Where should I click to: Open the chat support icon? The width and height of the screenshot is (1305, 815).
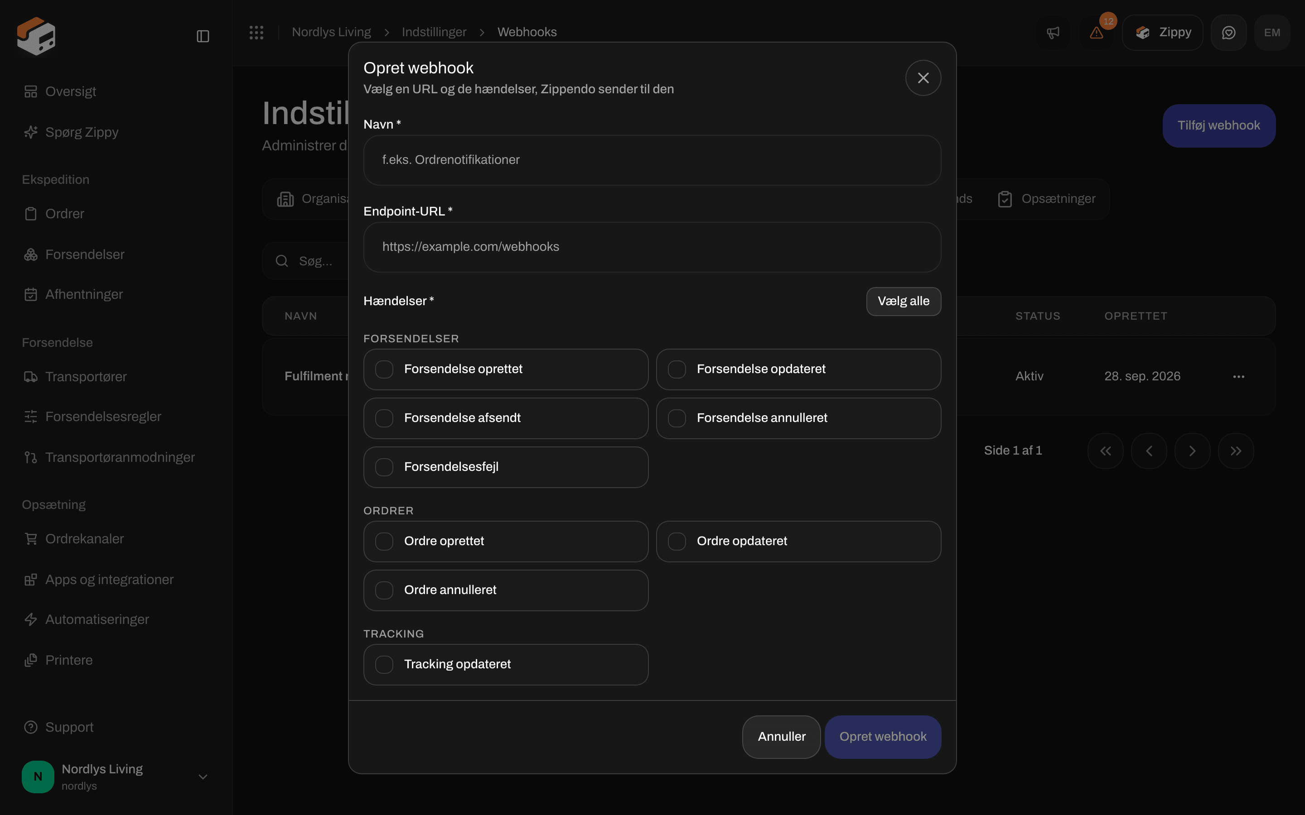tap(1228, 33)
